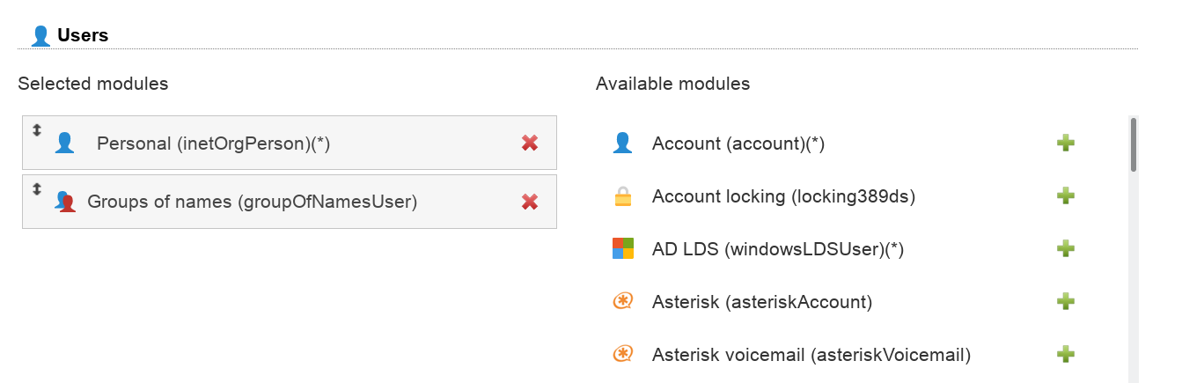Select the Groups of names (groupOfNamesUser) entry
Image resolution: width=1182 pixels, height=383 pixels.
click(x=252, y=202)
